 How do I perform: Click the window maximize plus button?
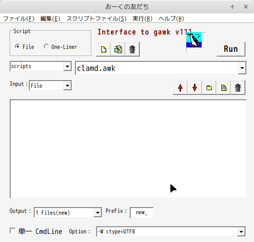(x=232, y=7)
